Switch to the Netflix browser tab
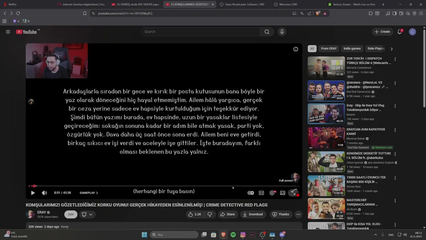426x240 pixels. [27, 4]
